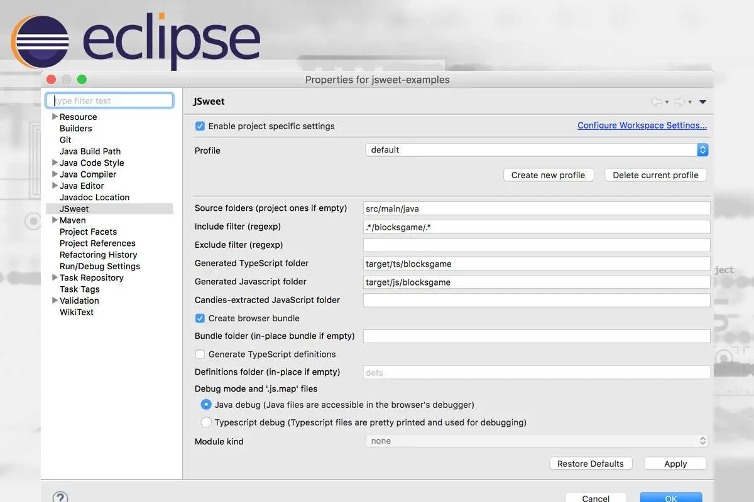Select Builders in the properties tree

pos(75,128)
